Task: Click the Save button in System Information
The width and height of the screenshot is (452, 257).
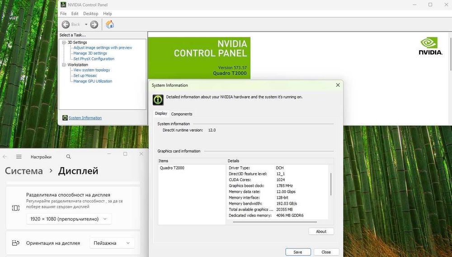Action: coord(298,252)
